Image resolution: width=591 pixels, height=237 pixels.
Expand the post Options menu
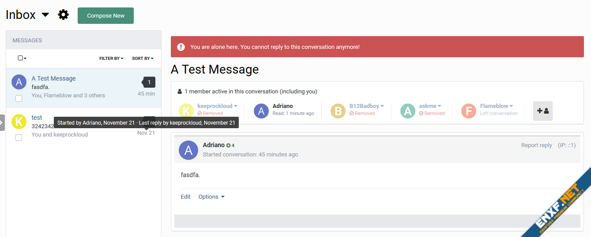[211, 197]
